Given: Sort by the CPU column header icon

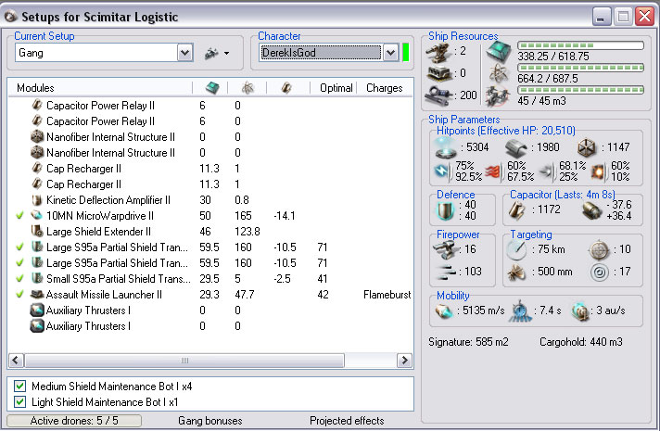Looking at the screenshot, I should [212, 88].
